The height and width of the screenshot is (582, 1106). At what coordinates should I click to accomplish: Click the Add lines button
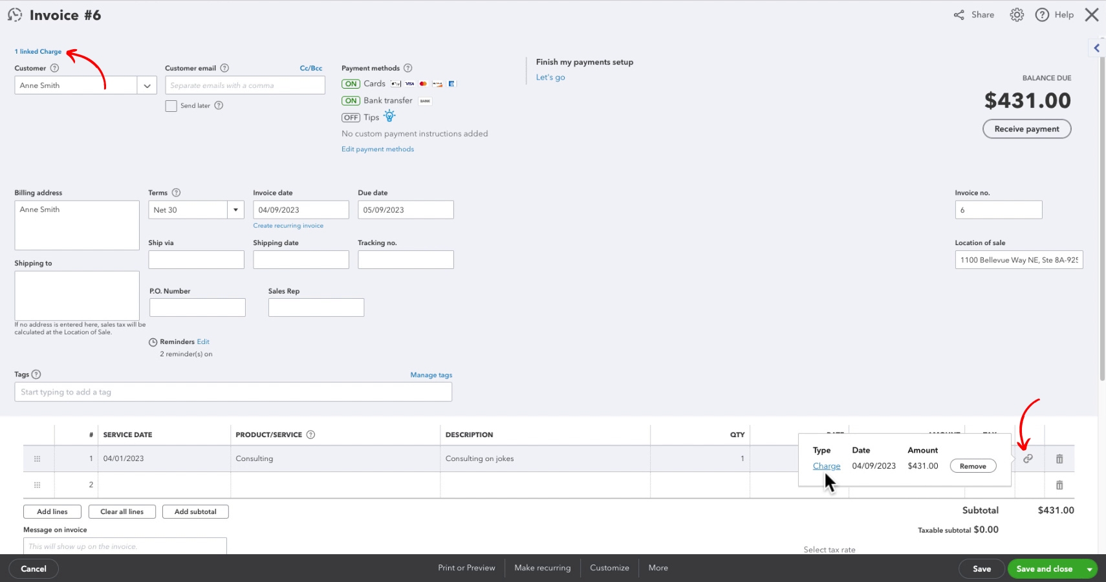pos(52,512)
